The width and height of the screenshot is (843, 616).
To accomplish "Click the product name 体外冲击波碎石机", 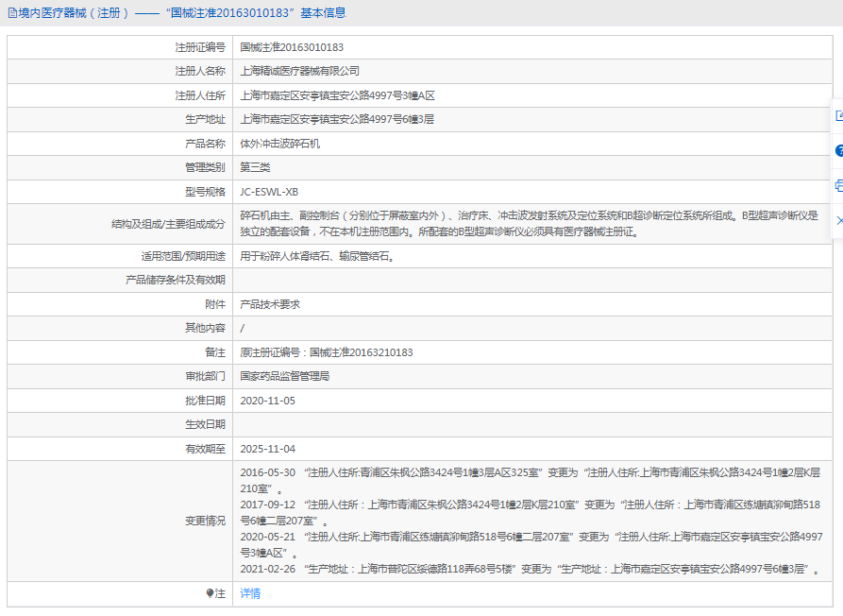I will pyautogui.click(x=279, y=144).
